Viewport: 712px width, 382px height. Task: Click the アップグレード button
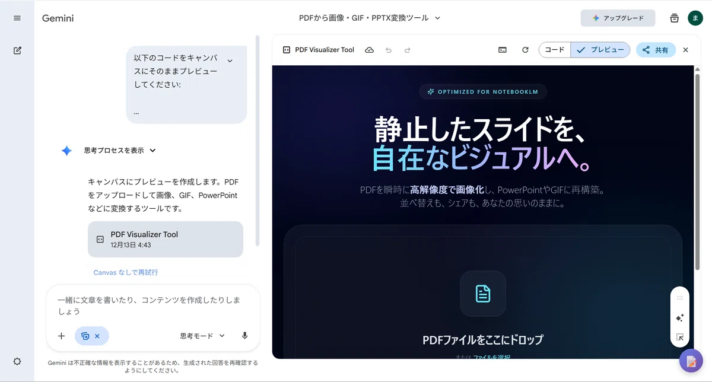[x=618, y=18]
